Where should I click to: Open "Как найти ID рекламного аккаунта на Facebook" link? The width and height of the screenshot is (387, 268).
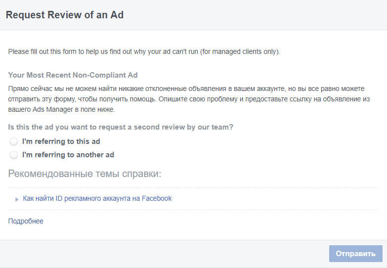pyautogui.click(x=97, y=198)
